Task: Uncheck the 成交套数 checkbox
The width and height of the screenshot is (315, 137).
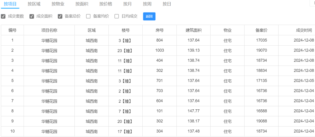Action: click(x=3, y=16)
